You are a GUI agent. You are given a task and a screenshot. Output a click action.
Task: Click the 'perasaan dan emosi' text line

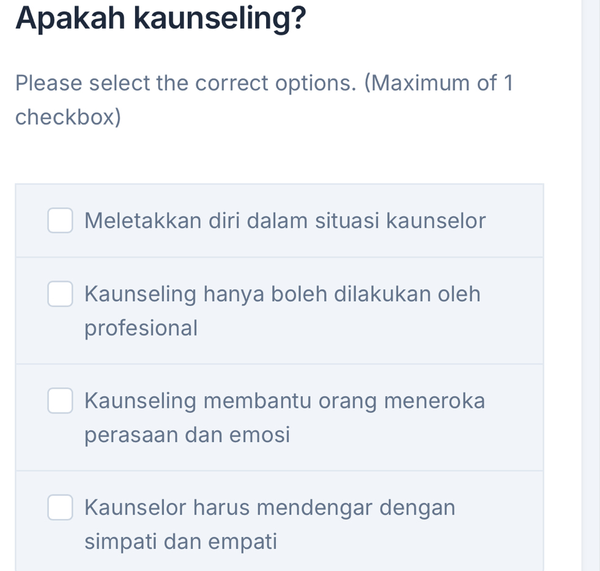point(187,435)
